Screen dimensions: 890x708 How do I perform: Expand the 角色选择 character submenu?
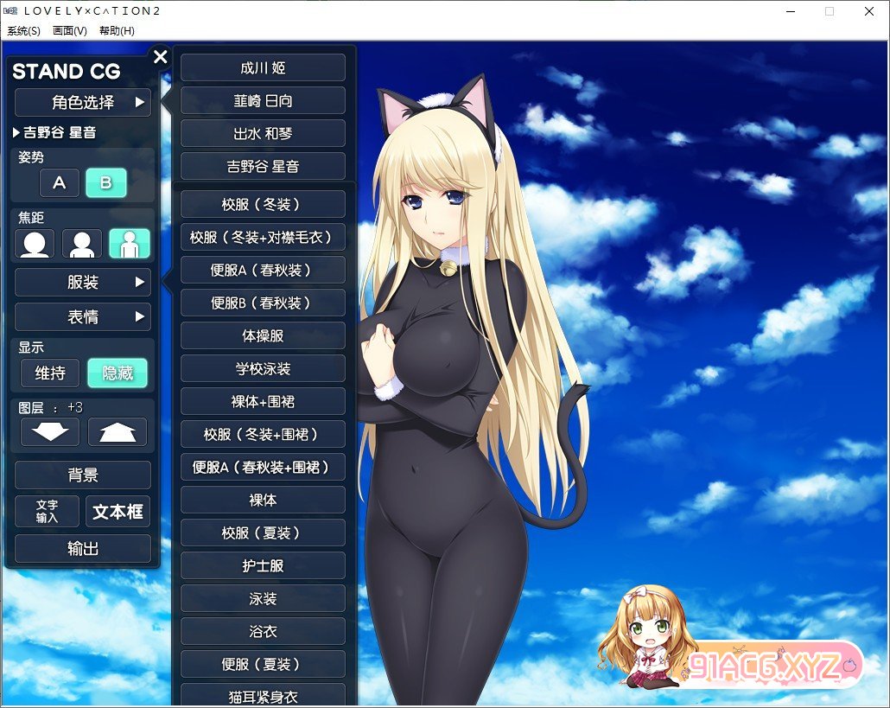pyautogui.click(x=83, y=102)
